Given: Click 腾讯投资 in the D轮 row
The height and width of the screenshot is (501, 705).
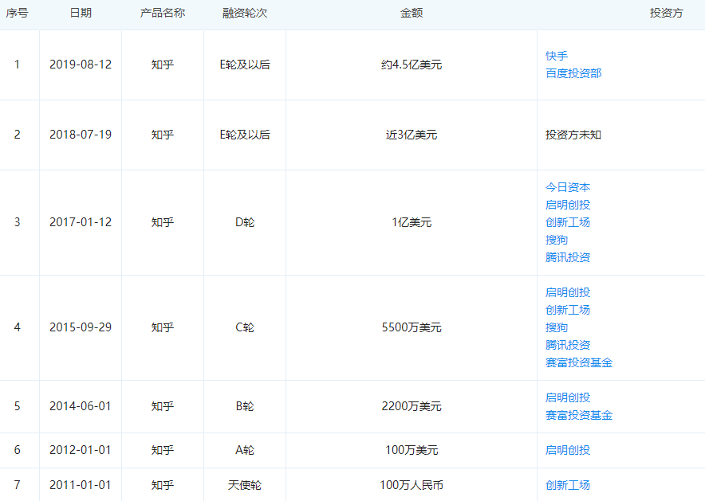Looking at the screenshot, I should coord(568,257).
